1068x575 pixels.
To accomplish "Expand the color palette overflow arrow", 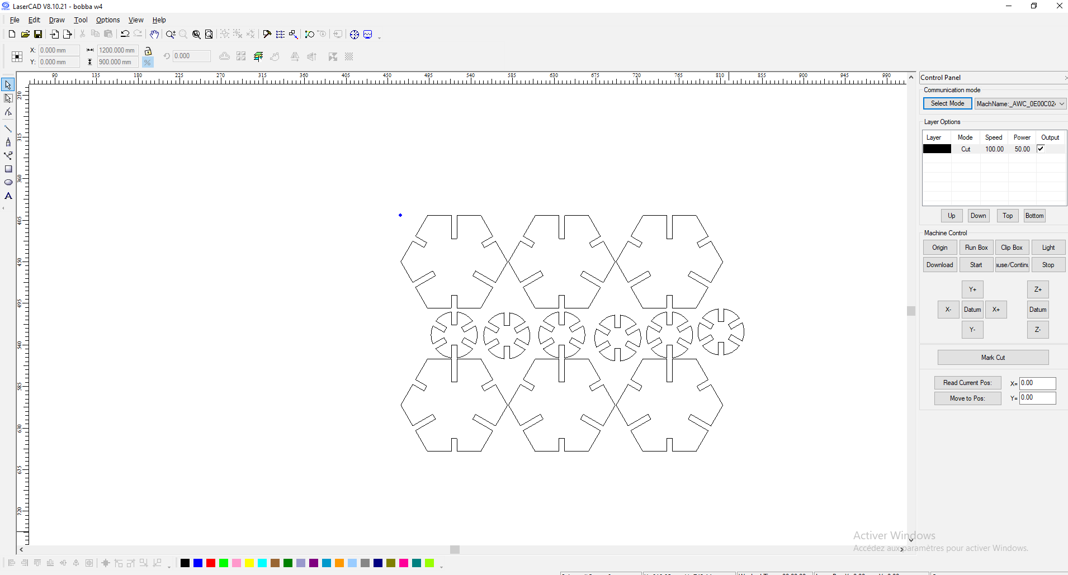I will click(x=441, y=567).
